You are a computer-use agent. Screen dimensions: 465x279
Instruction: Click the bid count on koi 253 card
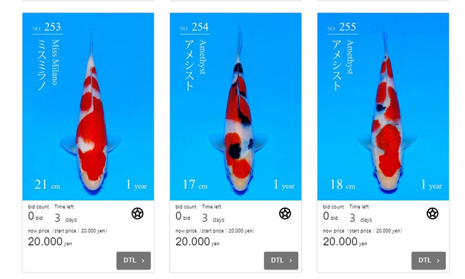click(35, 216)
